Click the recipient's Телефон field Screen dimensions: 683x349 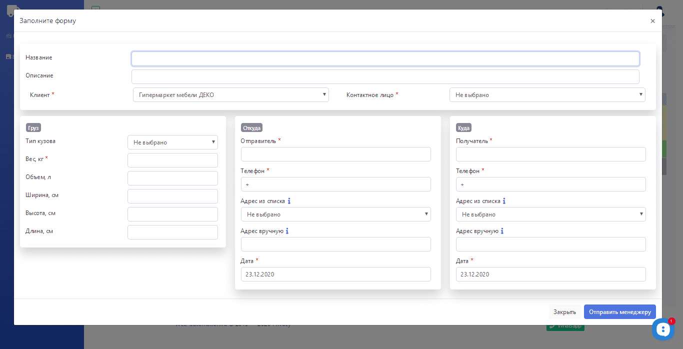[x=550, y=184]
